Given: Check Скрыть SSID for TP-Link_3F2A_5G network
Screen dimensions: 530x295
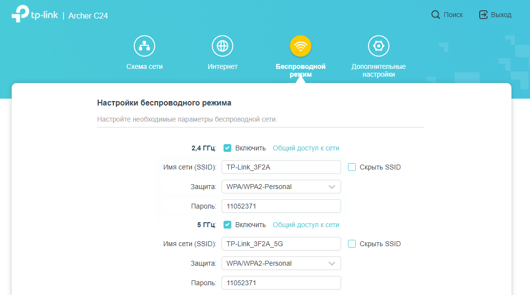Looking at the screenshot, I should (x=352, y=244).
